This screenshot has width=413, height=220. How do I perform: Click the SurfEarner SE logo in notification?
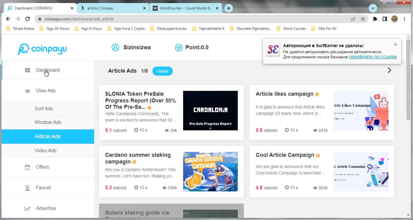[x=273, y=50]
